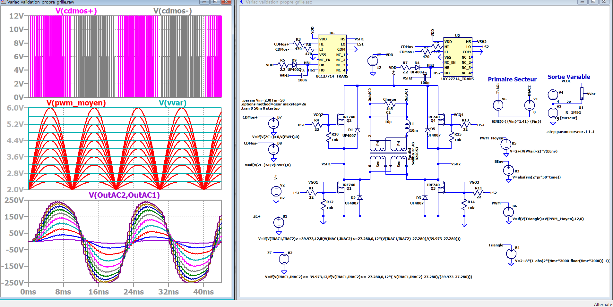Click the B4 Triangle source symbol
The image size is (613, 307).
[511, 254]
